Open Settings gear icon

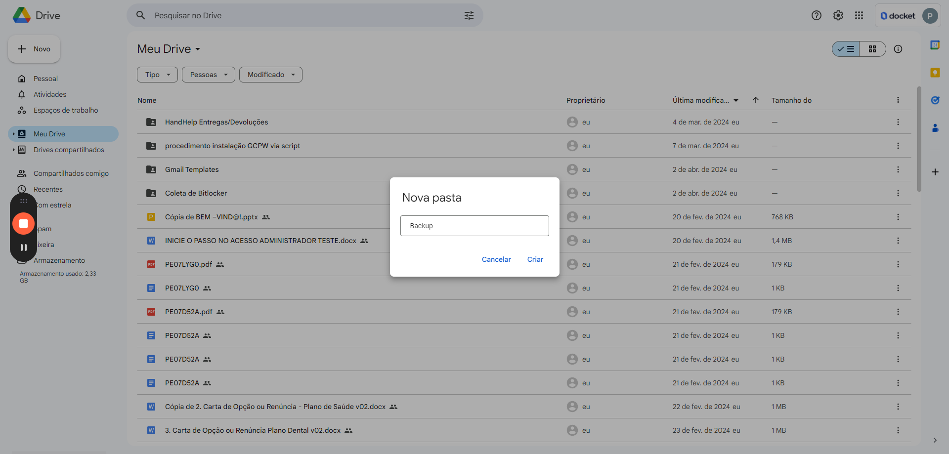(838, 15)
